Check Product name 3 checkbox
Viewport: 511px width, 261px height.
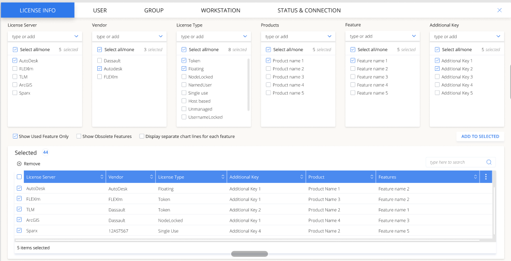pyautogui.click(x=268, y=77)
